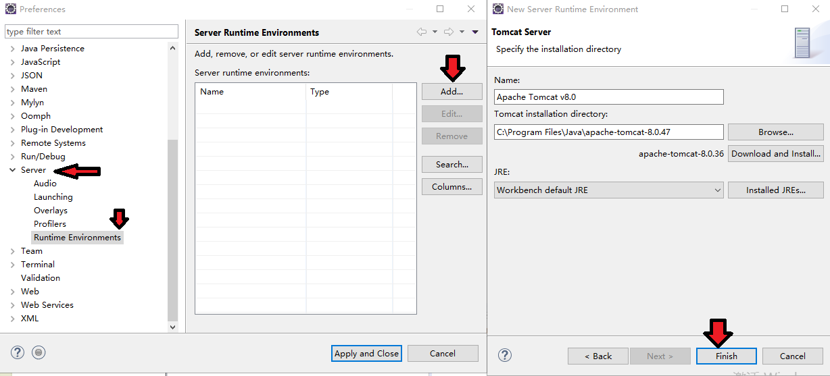Expand the JSON tree node
The width and height of the screenshot is (830, 376).
tap(12, 76)
